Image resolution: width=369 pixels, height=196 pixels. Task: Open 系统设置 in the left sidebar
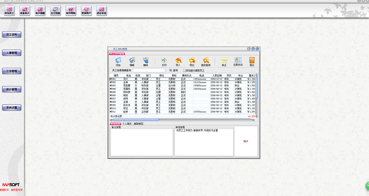point(12,108)
